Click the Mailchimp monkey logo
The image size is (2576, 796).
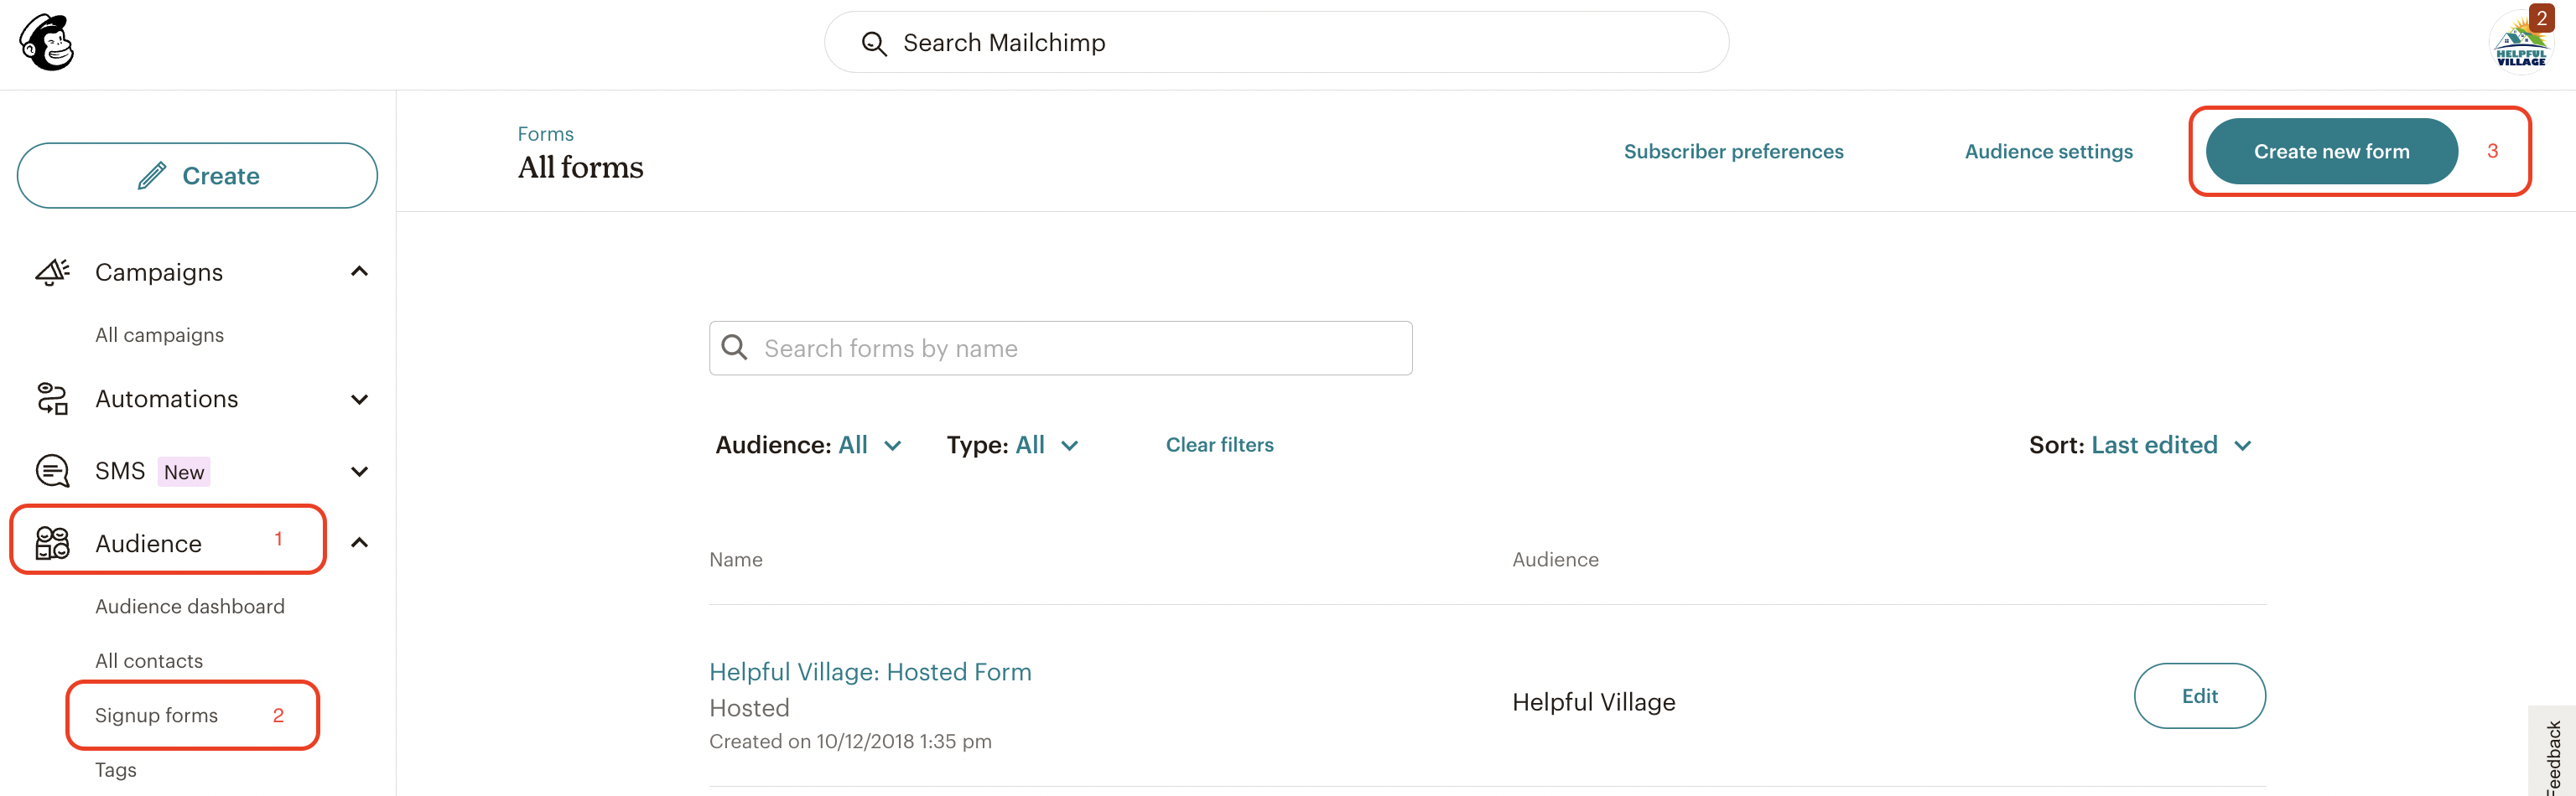46,43
